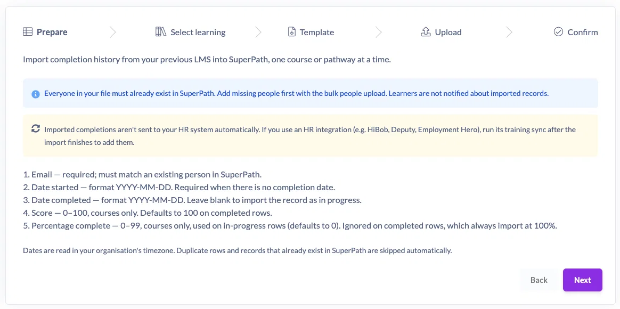The width and height of the screenshot is (620, 309).
Task: Click the chevron after Prepare step
Action: point(113,32)
